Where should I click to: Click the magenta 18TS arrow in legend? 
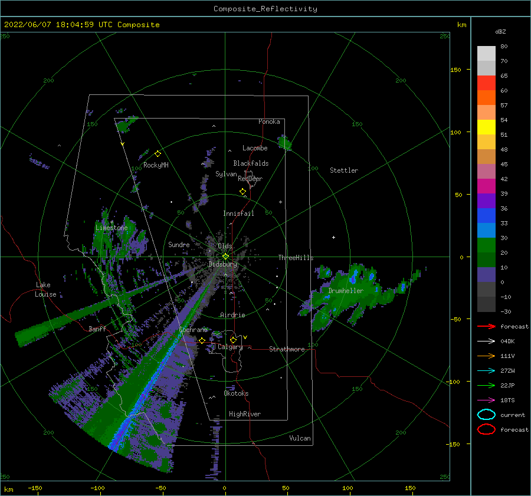[486, 400]
